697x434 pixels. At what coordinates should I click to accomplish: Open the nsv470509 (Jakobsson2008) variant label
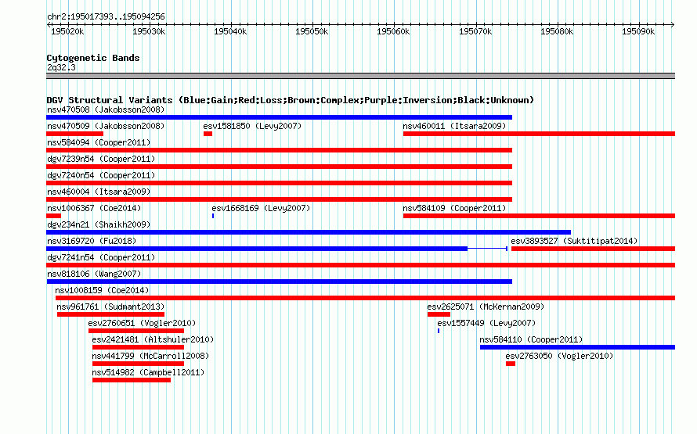(x=106, y=126)
